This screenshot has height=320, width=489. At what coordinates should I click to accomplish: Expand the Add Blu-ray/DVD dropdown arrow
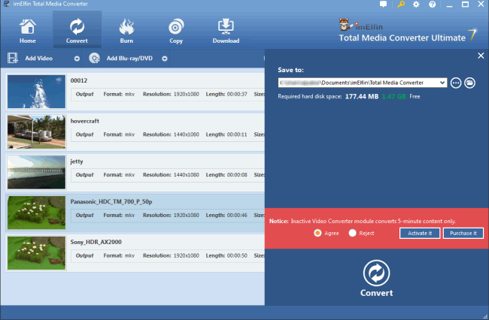[165, 59]
